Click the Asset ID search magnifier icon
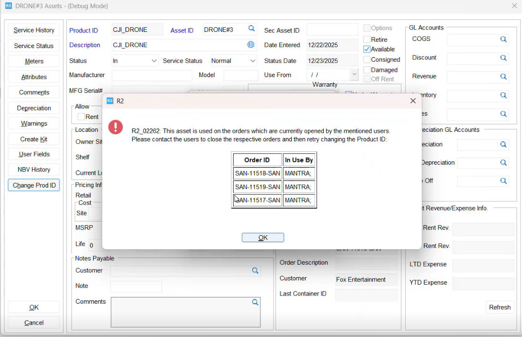522x337 pixels. point(251,29)
